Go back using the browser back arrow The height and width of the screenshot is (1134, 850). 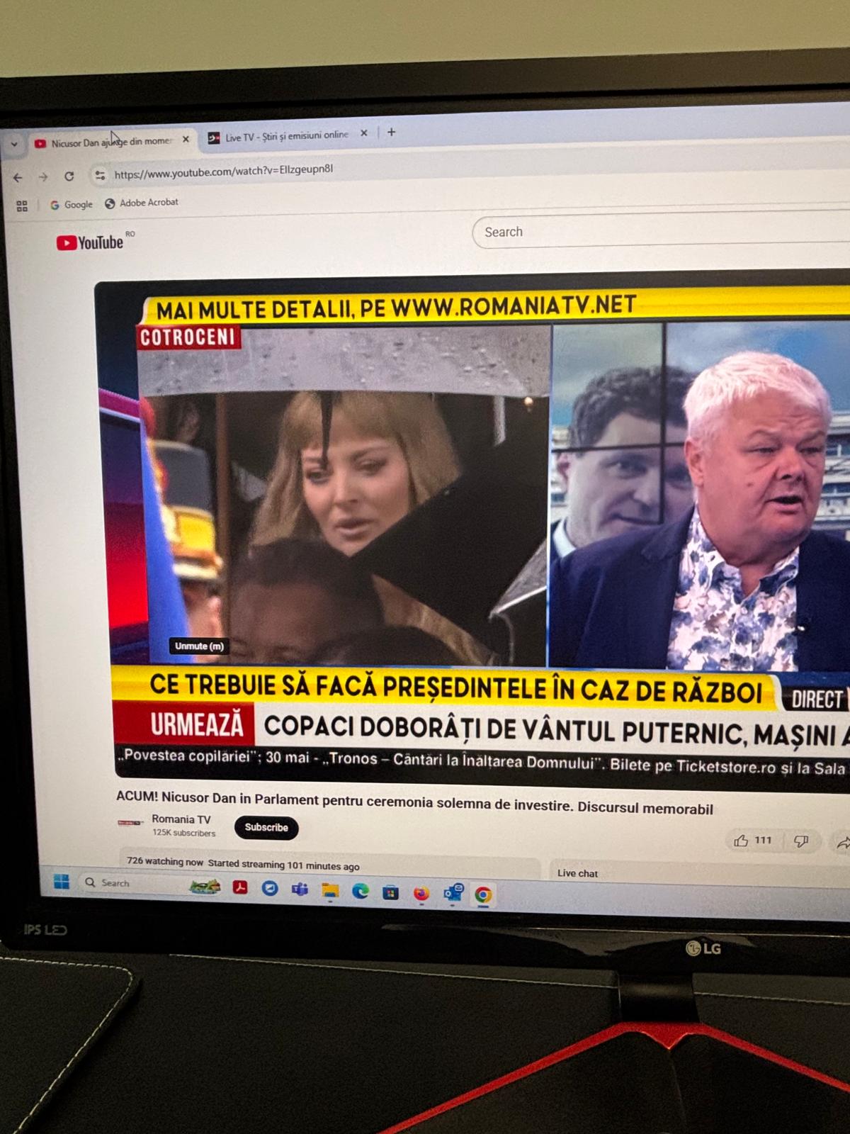(x=18, y=177)
